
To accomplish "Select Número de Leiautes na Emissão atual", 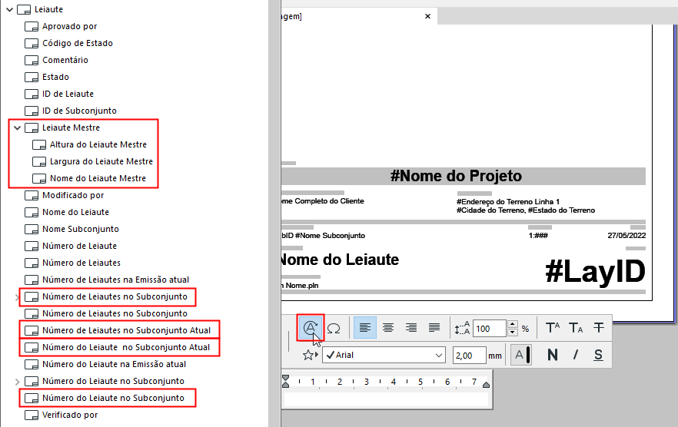I will (115, 280).
